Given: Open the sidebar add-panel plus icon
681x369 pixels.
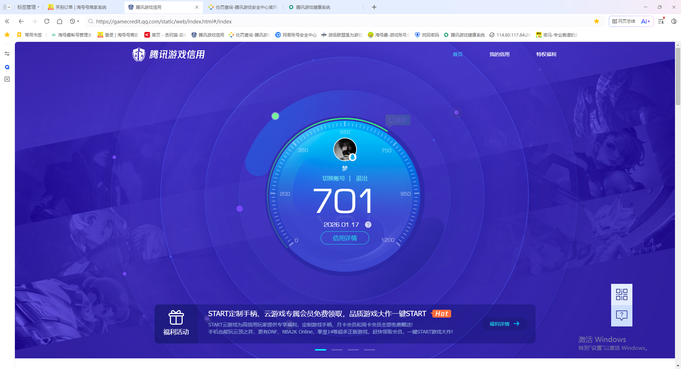Looking at the screenshot, I should pos(7,79).
